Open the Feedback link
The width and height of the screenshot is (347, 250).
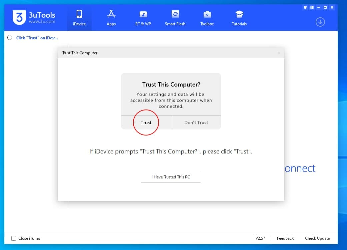coord(285,238)
